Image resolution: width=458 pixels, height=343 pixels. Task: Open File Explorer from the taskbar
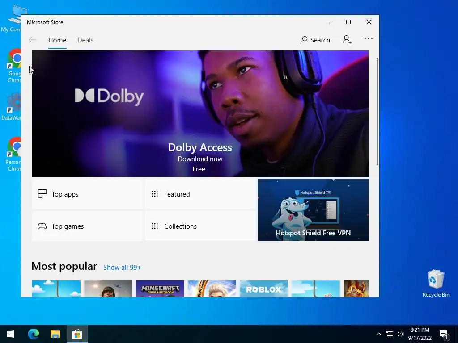tap(55, 334)
